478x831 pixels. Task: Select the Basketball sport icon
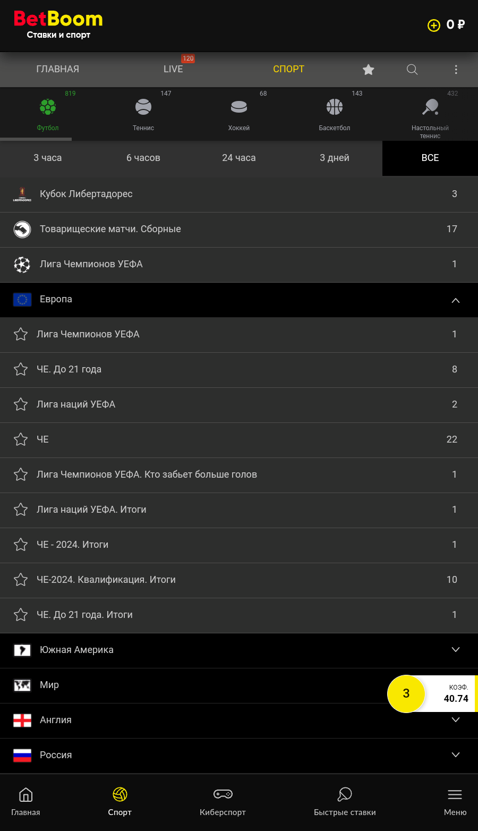pos(335,107)
